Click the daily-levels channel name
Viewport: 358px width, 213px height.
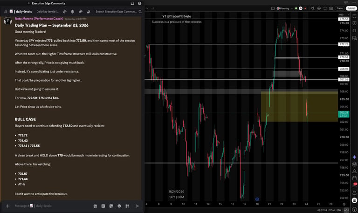pos(24,11)
